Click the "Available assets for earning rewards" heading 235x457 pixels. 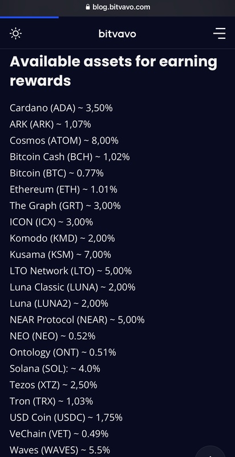(114, 71)
